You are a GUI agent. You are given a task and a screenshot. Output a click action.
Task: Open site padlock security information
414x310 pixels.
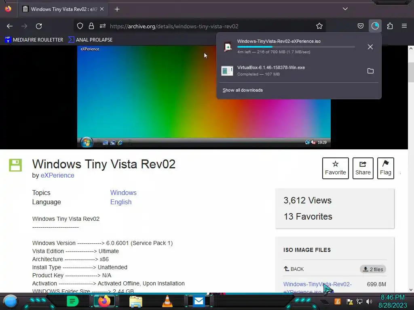pyautogui.click(x=91, y=26)
